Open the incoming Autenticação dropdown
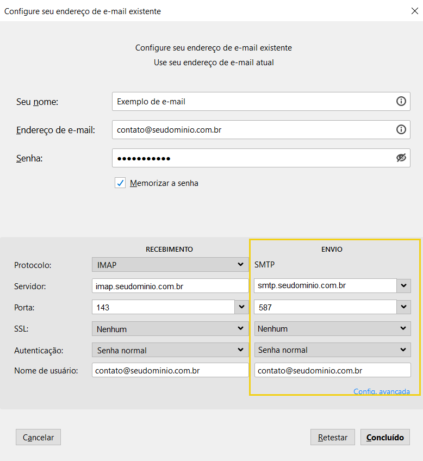 tap(170, 350)
